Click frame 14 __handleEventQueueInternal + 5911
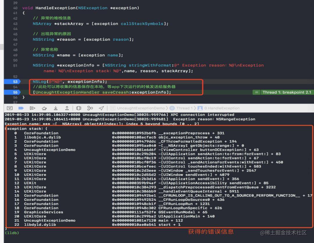 [126, 191]
